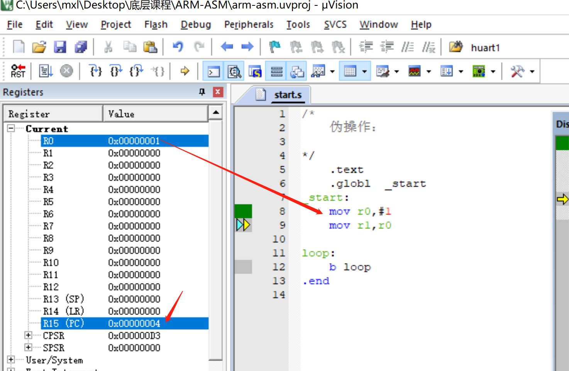Toggle the breakpoint on line 8
The image size is (569, 371).
pos(243,211)
